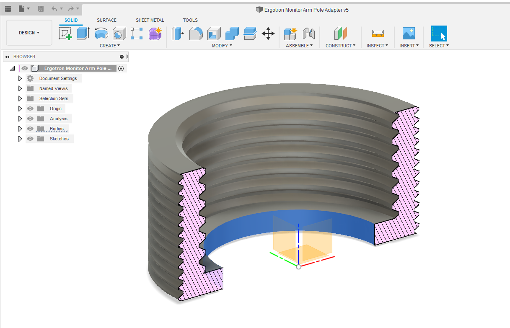Select the Measure ruler icon
The image size is (510, 328).
coord(378,33)
